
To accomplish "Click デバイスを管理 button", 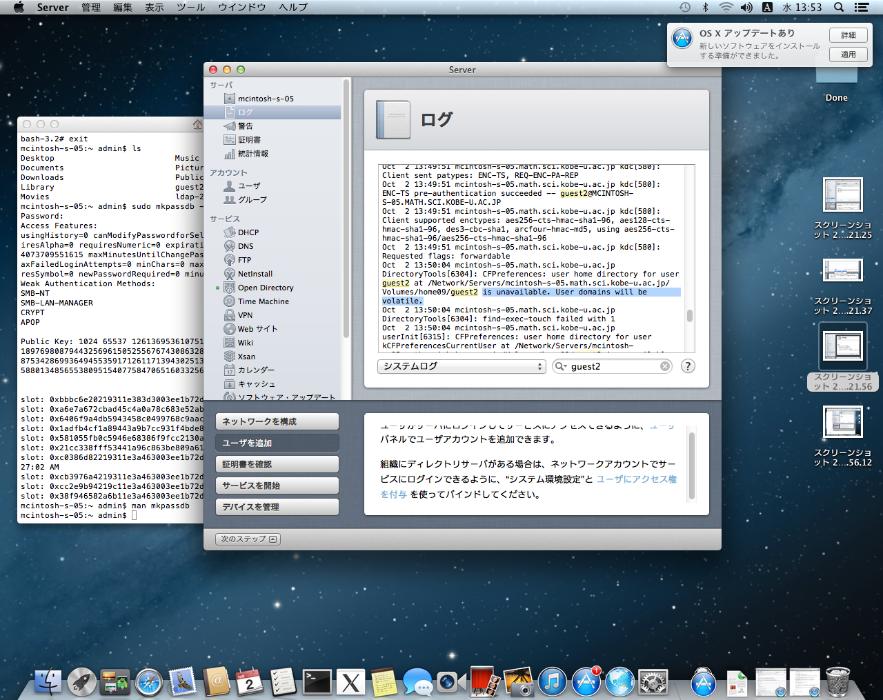I will pyautogui.click(x=277, y=507).
